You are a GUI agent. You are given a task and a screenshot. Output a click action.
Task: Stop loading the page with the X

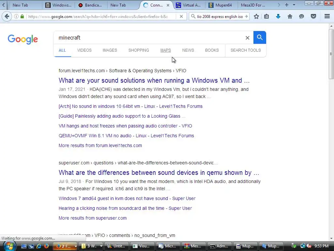pyautogui.click(x=181, y=16)
